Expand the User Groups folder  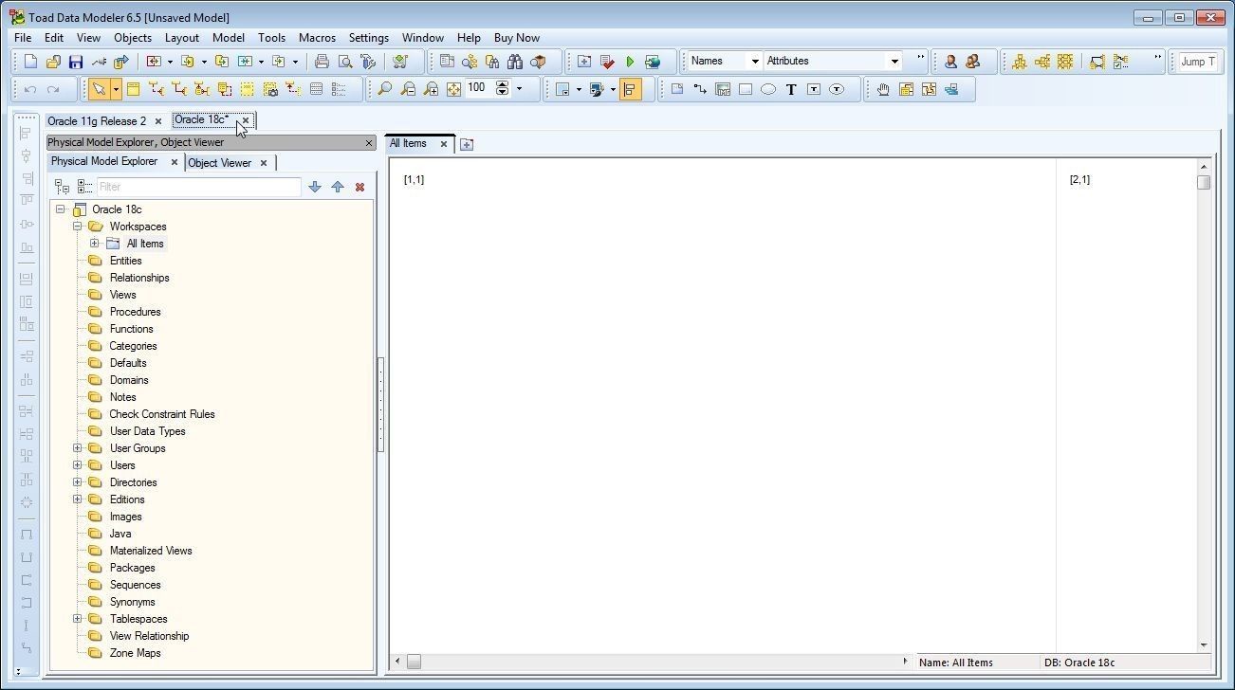78,448
